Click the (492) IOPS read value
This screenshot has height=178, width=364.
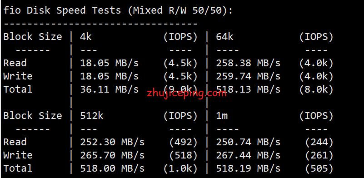[184, 142]
